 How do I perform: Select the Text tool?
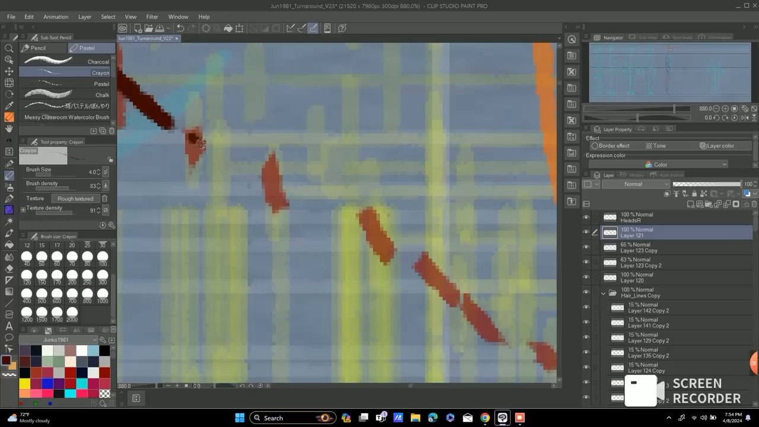(x=9, y=326)
